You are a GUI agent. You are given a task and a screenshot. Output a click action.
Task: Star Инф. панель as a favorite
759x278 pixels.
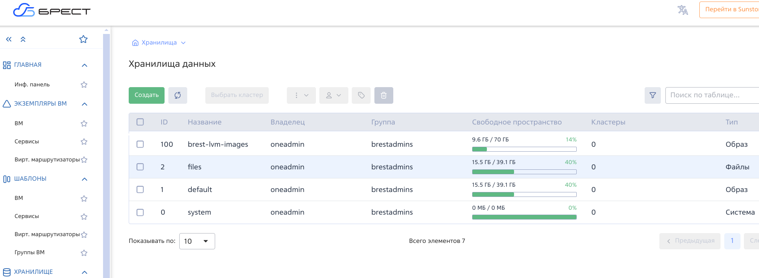point(84,85)
